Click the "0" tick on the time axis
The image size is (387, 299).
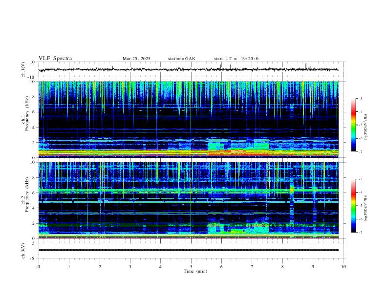[39, 267]
